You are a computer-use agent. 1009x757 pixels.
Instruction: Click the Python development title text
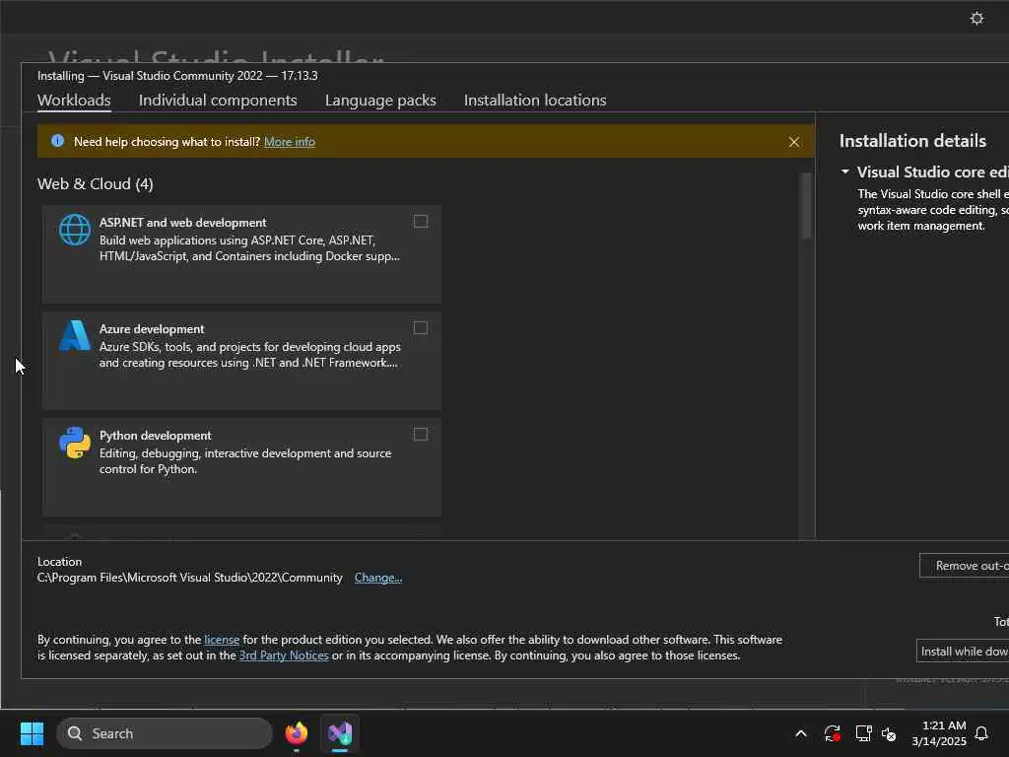click(x=155, y=436)
